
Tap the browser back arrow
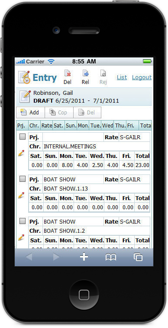[29, 257]
